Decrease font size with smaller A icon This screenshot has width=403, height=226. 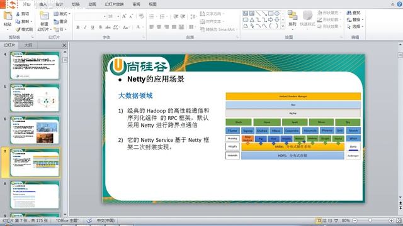point(131,16)
